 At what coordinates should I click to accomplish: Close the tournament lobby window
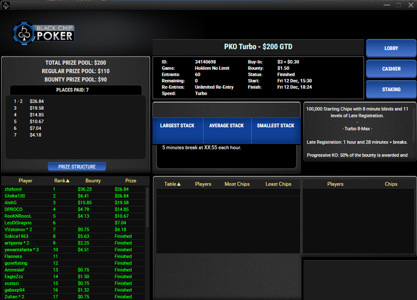pyautogui.click(x=411, y=5)
